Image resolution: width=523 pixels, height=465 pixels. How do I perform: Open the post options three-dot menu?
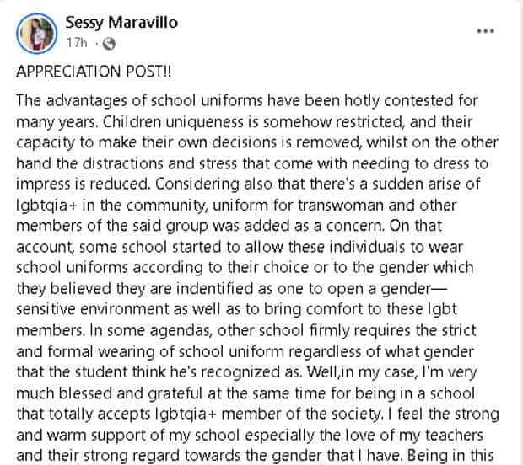tap(485, 31)
